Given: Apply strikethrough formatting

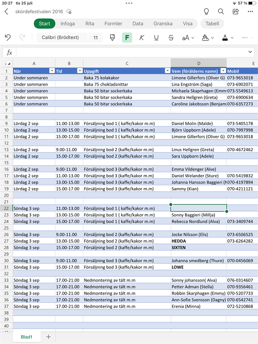Looking at the screenshot, I should tap(171, 38).
